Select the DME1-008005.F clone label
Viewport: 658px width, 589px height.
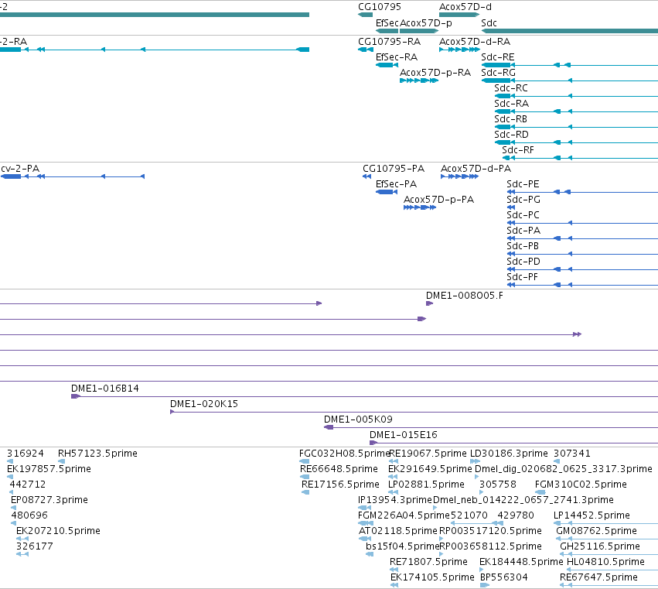(464, 296)
